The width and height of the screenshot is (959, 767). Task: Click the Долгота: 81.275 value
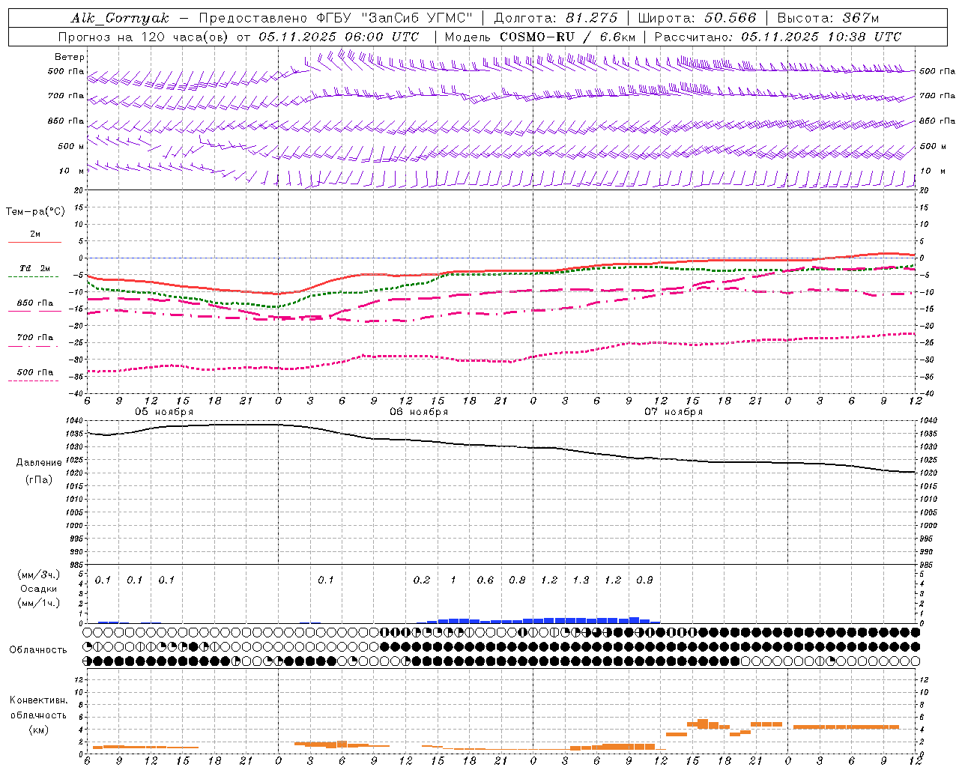pyautogui.click(x=556, y=18)
